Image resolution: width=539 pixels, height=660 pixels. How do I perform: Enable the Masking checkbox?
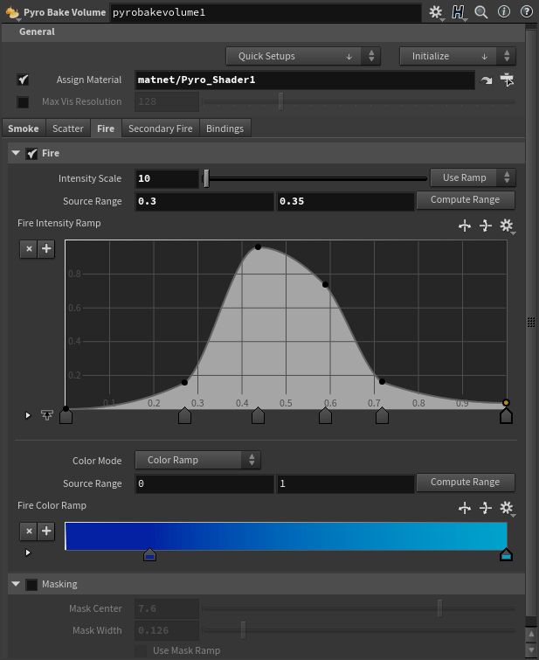31,585
